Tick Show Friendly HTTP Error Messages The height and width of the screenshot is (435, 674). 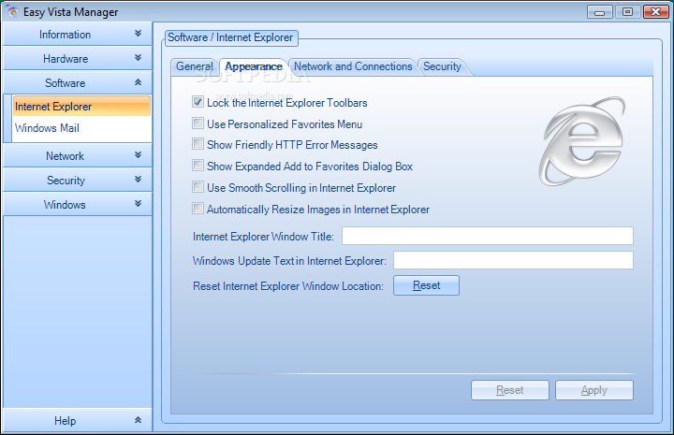198,144
